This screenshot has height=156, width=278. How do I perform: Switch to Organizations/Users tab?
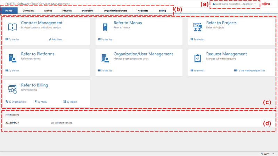pos(115,11)
